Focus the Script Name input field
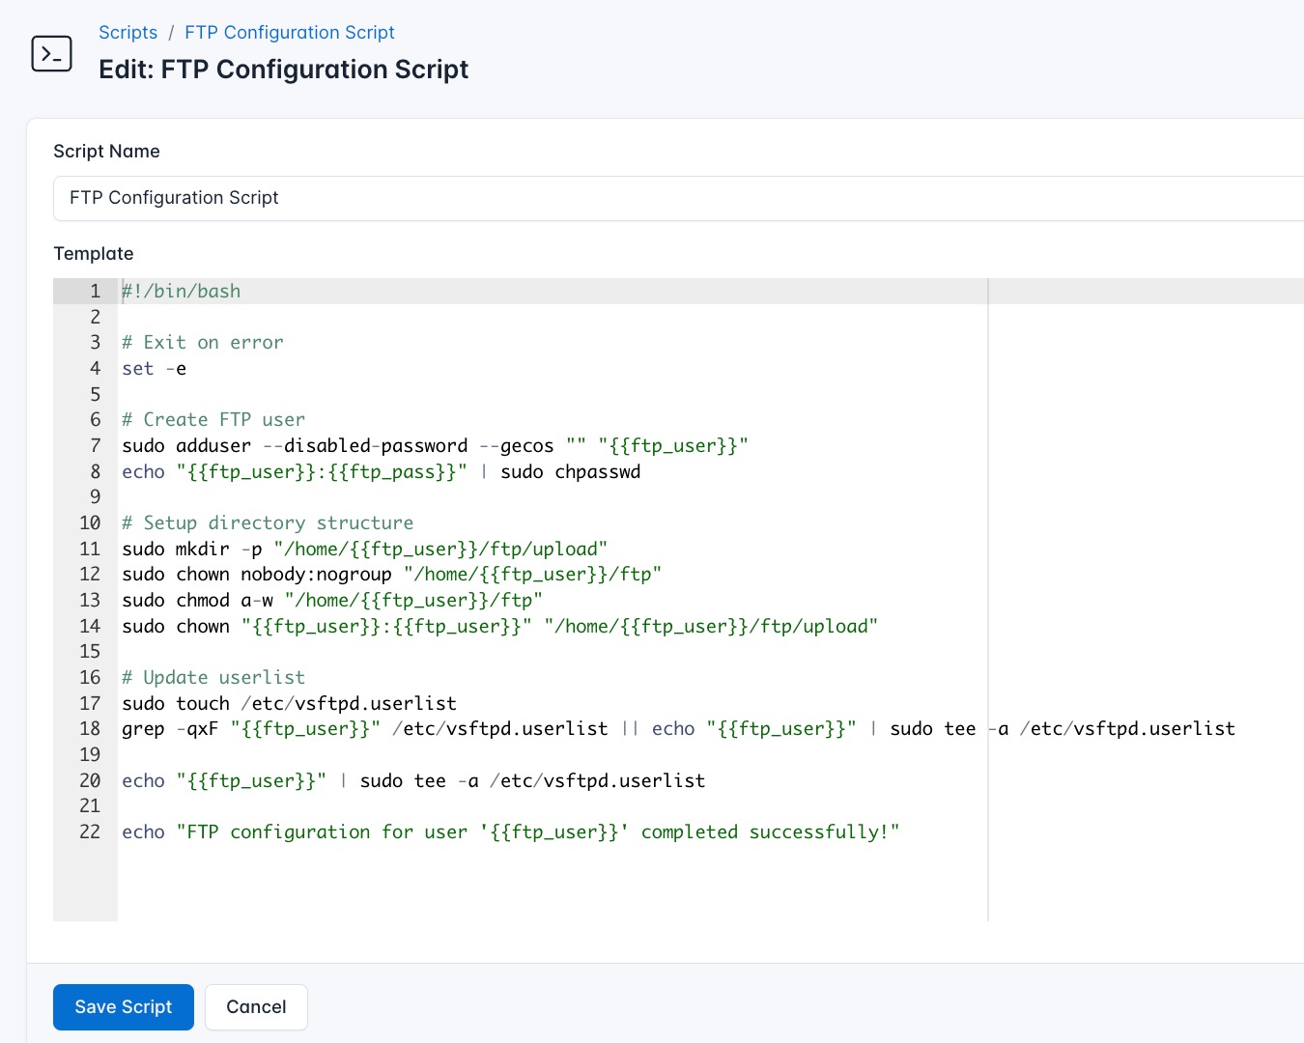Viewport: 1304px width, 1043px height. tap(676, 198)
